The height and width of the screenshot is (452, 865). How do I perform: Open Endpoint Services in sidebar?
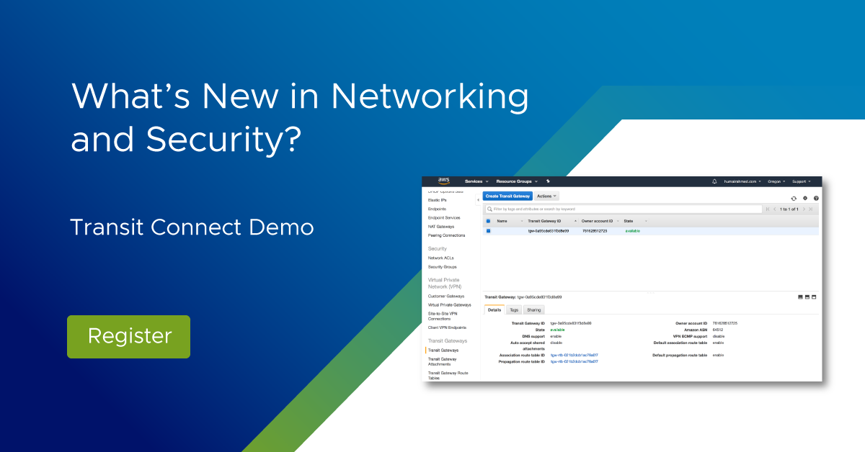click(444, 217)
